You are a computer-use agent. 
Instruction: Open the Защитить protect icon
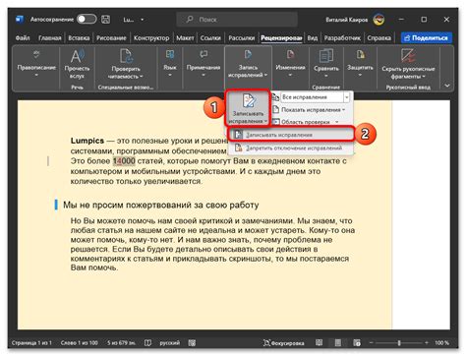click(x=360, y=55)
